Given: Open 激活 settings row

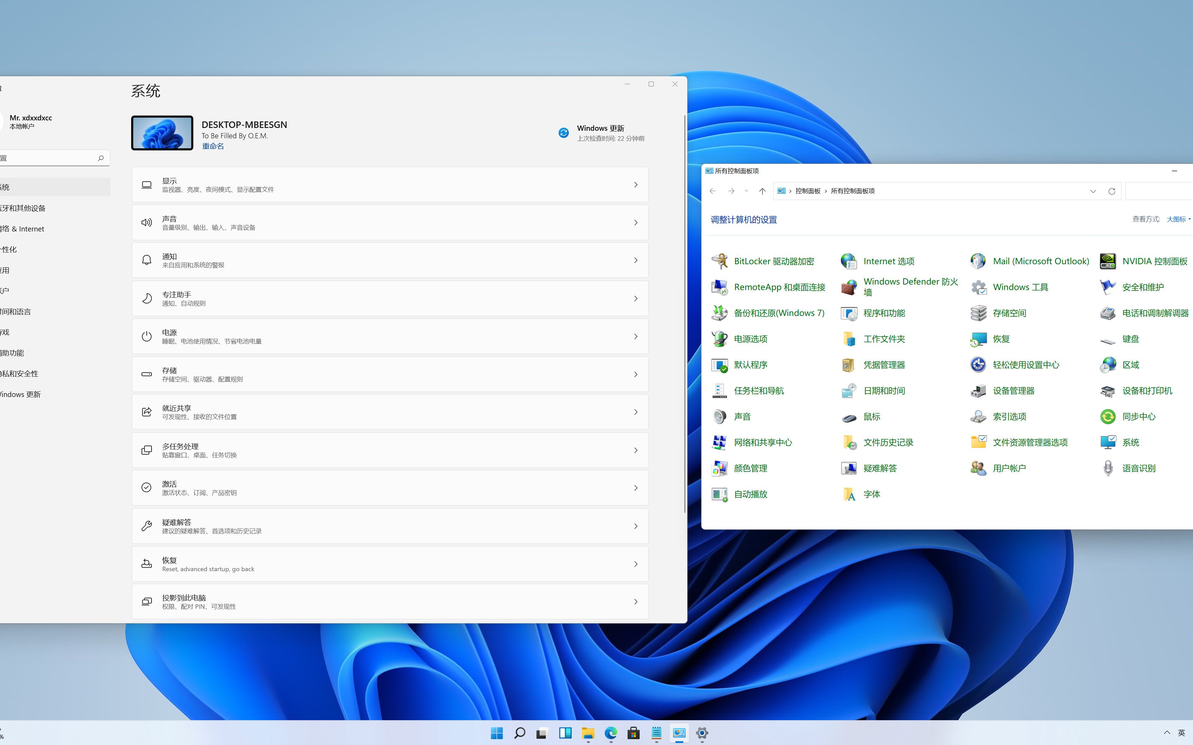Looking at the screenshot, I should pos(390,488).
